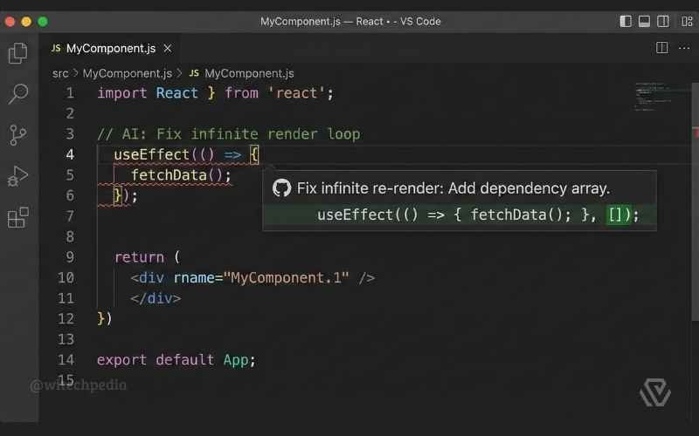Accept the suggested useEffect fix code
Screen dimensions: 699x436
[477, 215]
